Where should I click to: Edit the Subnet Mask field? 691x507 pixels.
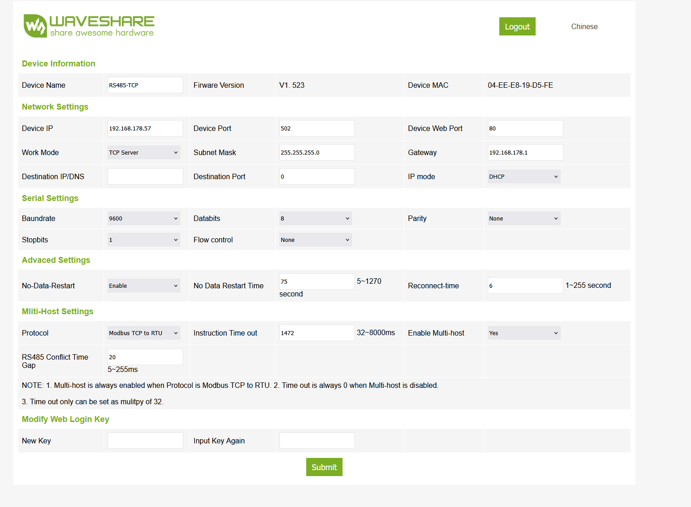(x=317, y=152)
